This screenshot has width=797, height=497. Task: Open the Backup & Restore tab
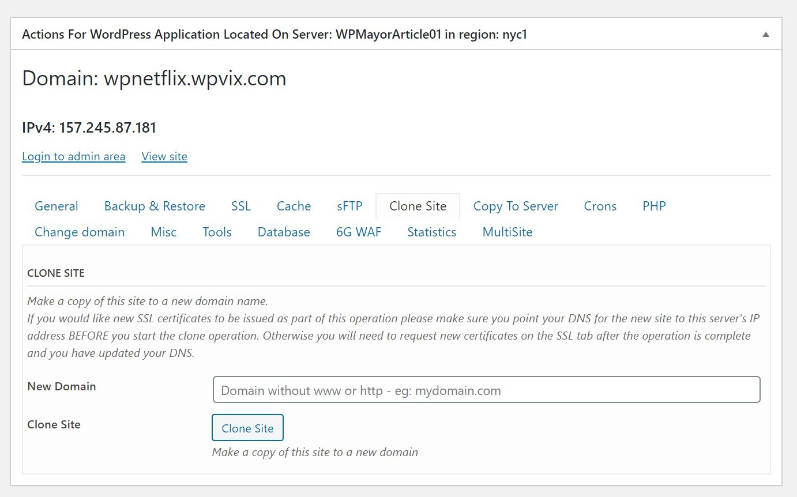[155, 206]
